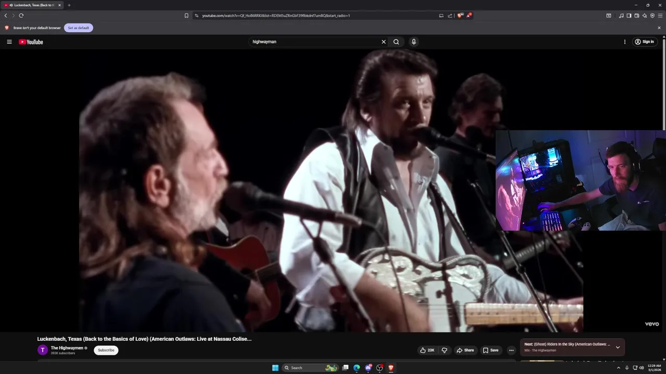
Task: Click the tray microphone indicator
Action: (x=626, y=368)
